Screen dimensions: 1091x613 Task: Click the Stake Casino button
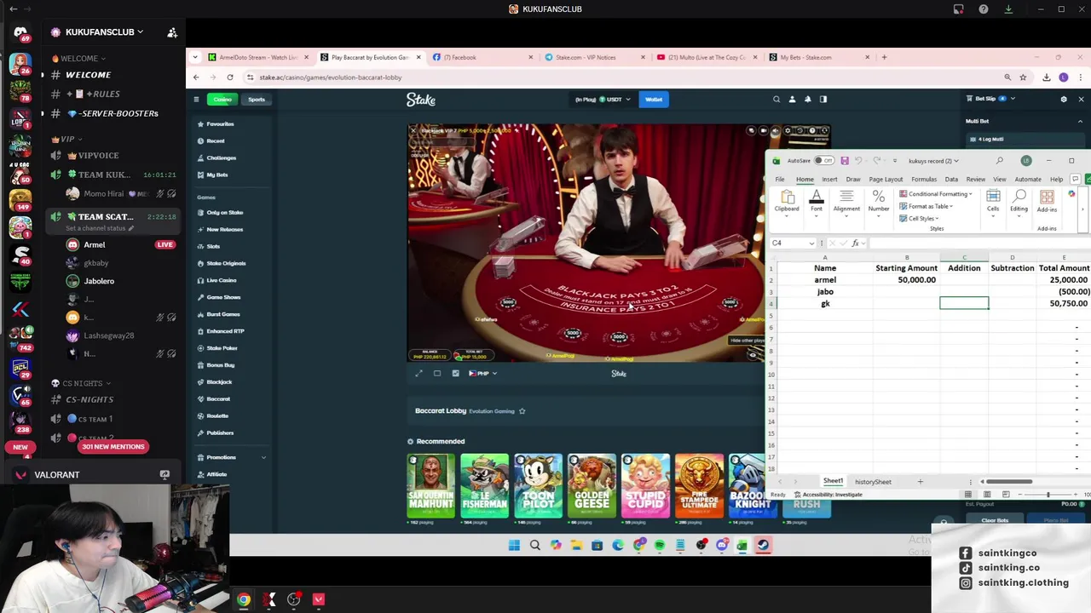click(222, 100)
